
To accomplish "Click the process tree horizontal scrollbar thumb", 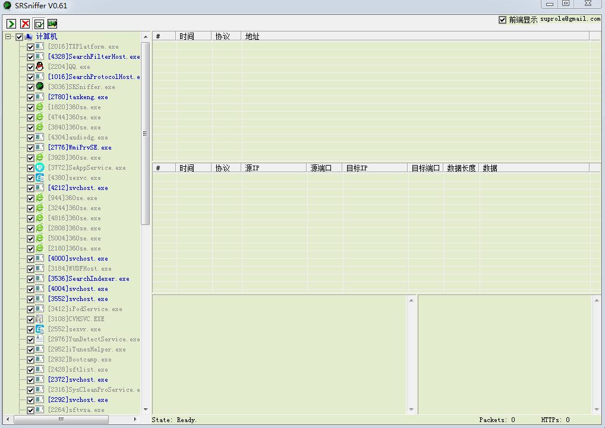I will (61, 419).
